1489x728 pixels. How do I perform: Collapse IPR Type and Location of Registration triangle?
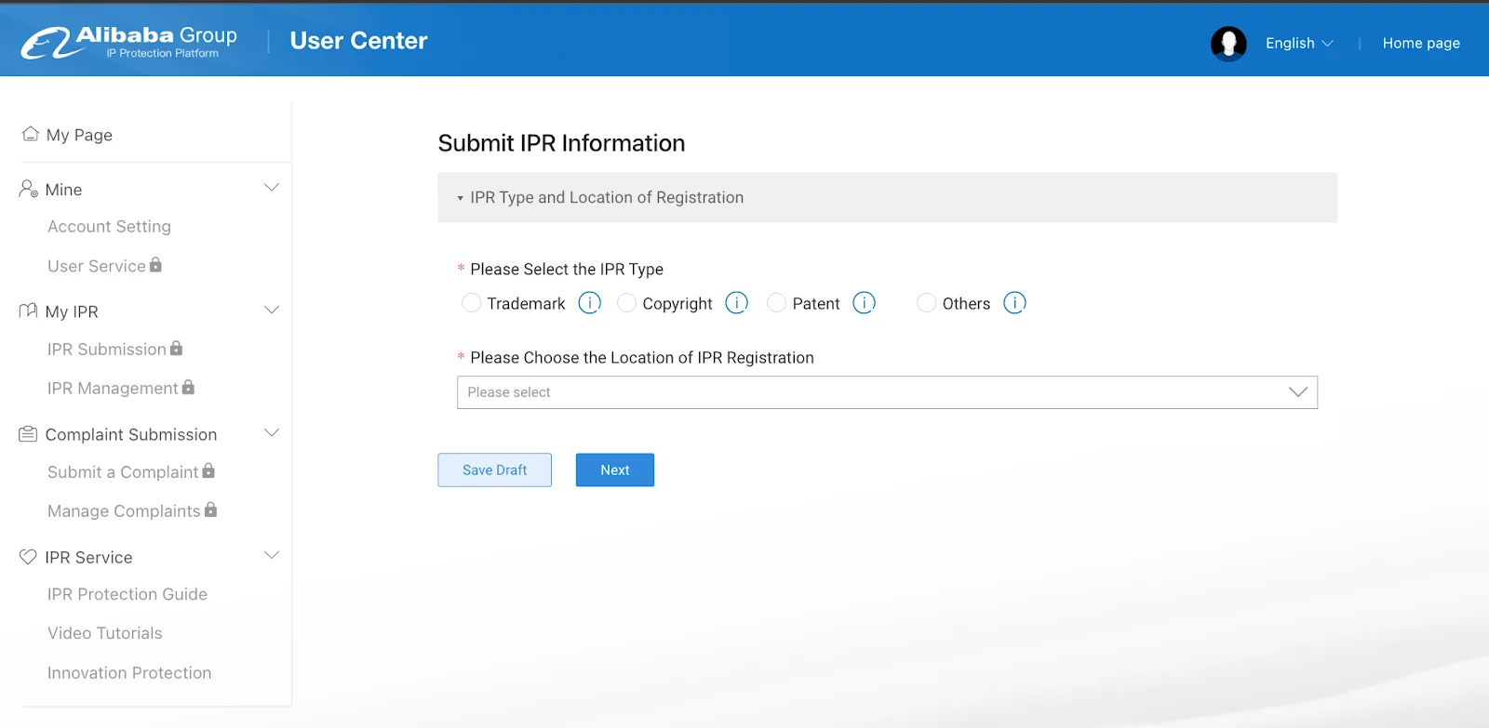pyautogui.click(x=460, y=198)
